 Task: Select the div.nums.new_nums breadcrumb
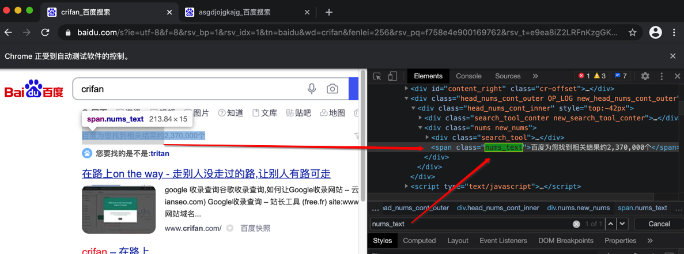(579, 208)
